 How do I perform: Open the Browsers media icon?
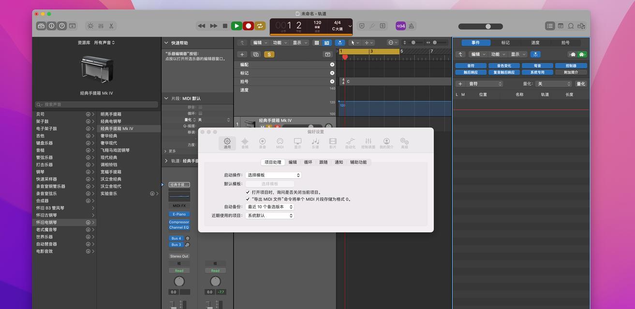pyautogui.click(x=582, y=26)
